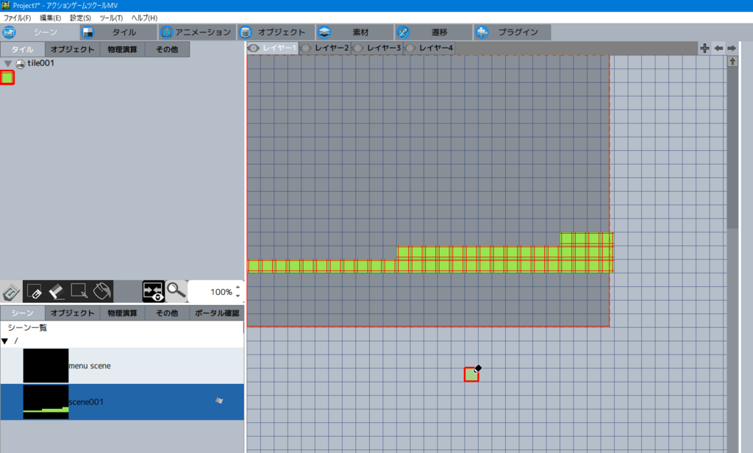Image resolution: width=753 pixels, height=453 pixels.
Task: Click the scene001 thumbnail preview
Action: pyautogui.click(x=46, y=402)
